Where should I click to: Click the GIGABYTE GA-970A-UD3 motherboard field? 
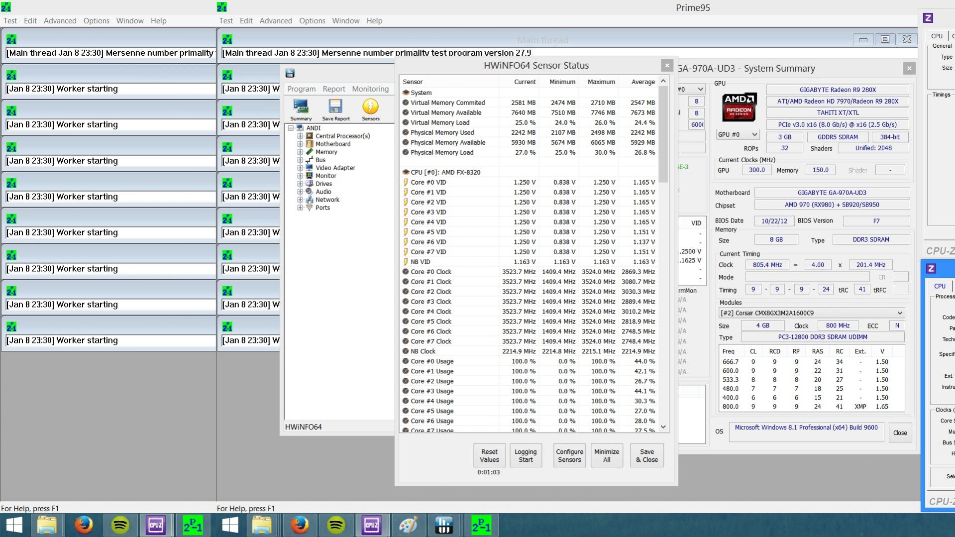pos(832,193)
